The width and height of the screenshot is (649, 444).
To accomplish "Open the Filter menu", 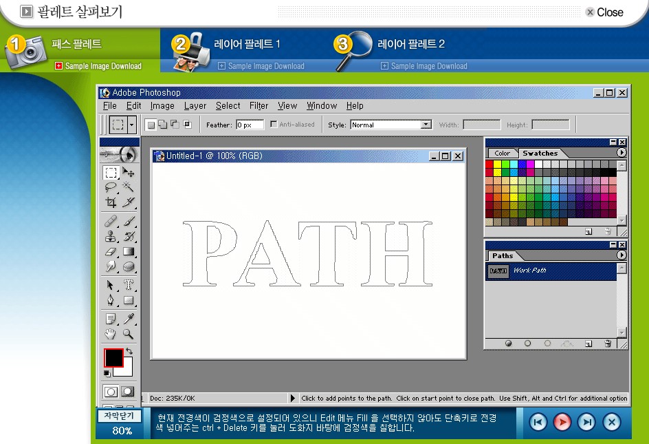I will point(258,106).
